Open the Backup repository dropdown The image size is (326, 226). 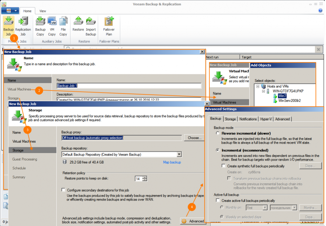179,154
